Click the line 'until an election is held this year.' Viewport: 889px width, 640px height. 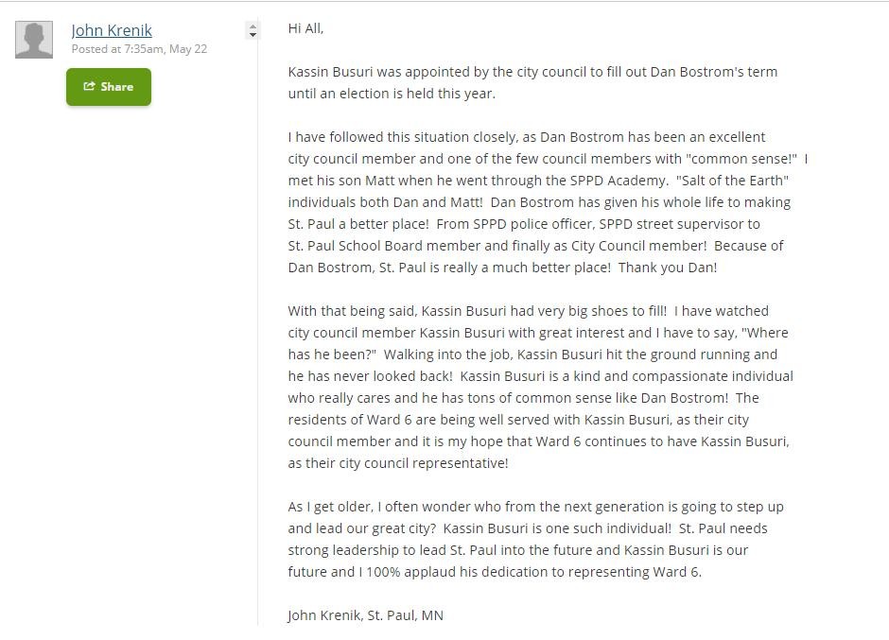(392, 94)
